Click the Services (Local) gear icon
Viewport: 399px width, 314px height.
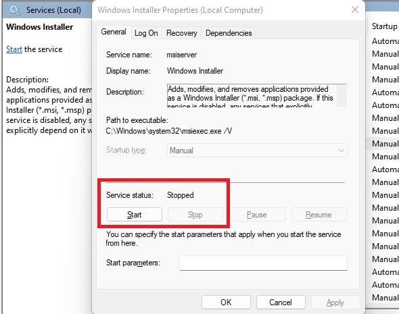point(14,10)
